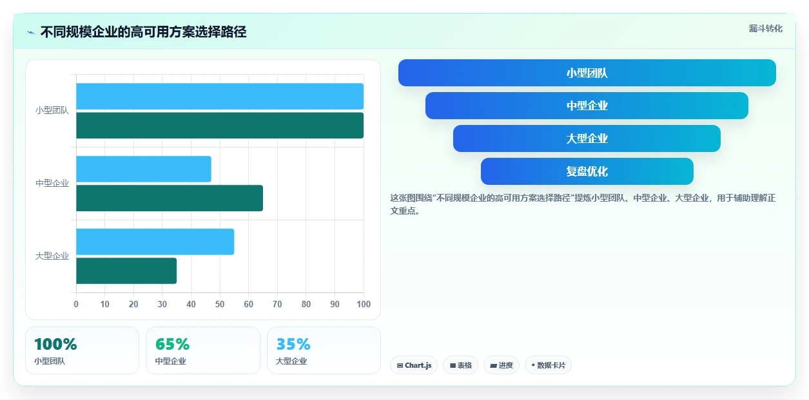The height and width of the screenshot is (400, 809).
Task: Click the x-axis value 0
Action: point(76,305)
